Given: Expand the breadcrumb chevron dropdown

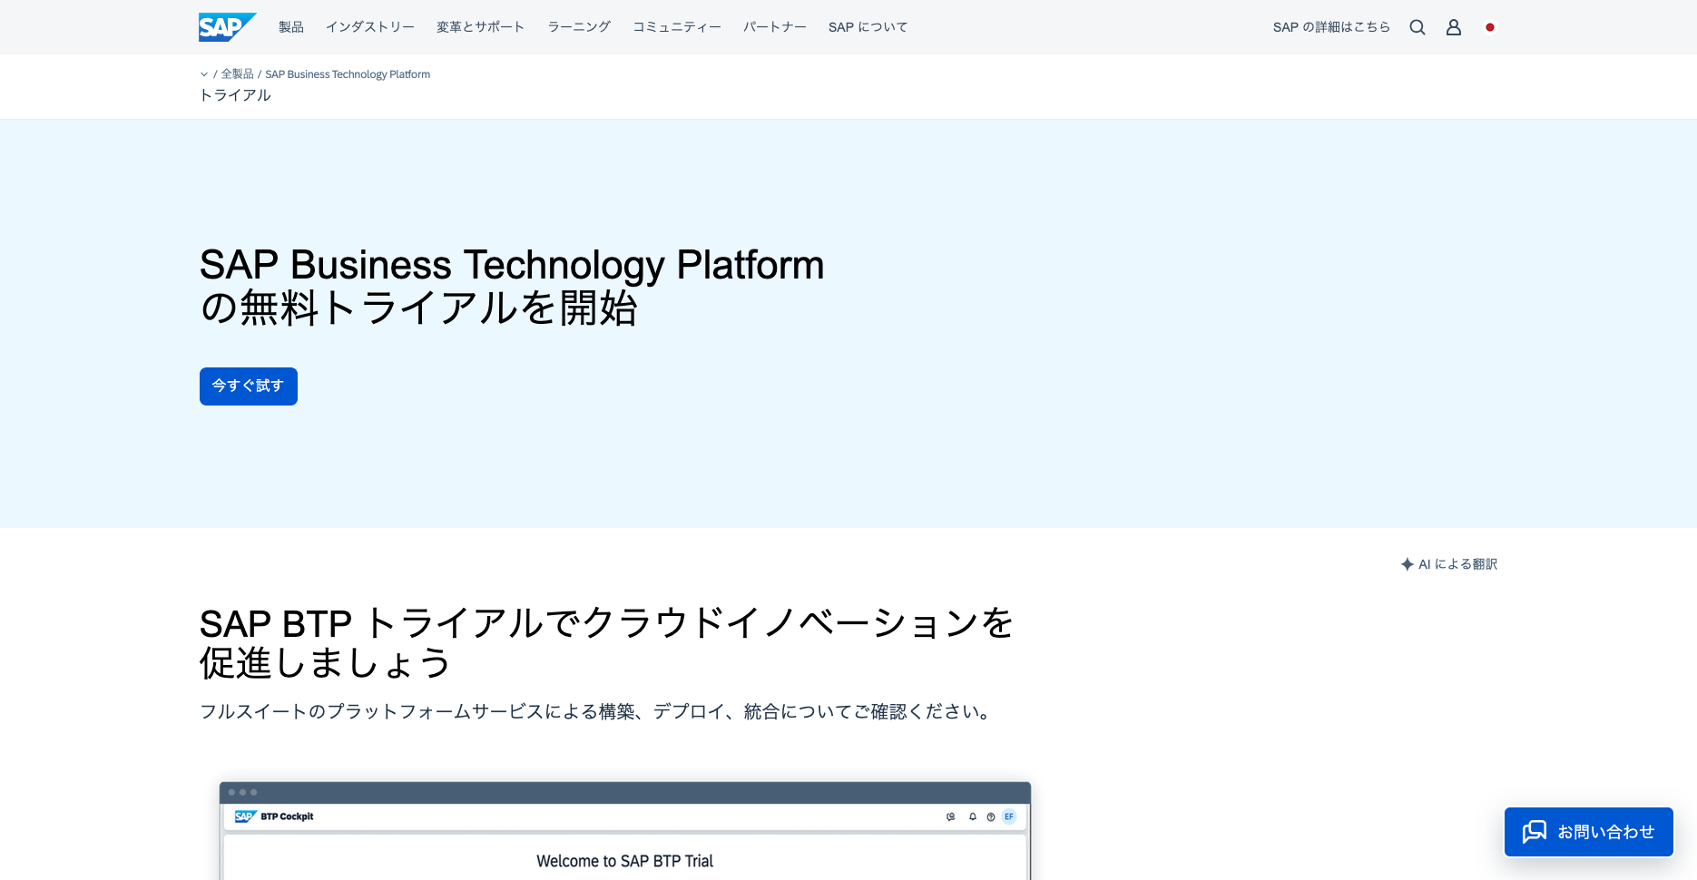Looking at the screenshot, I should (204, 74).
